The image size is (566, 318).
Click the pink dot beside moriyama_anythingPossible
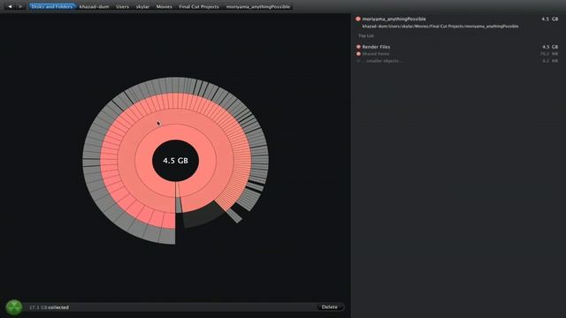[358, 19]
